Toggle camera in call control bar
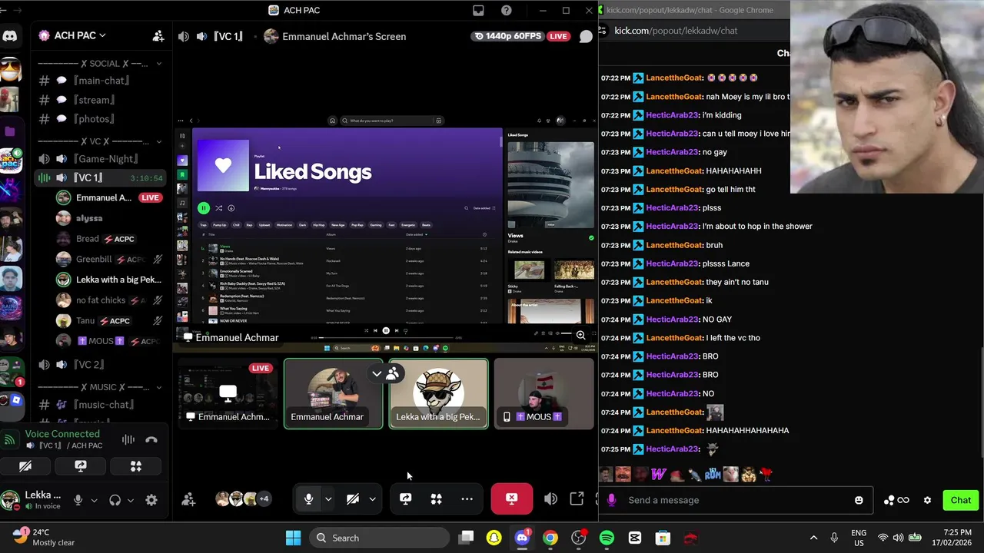This screenshot has width=984, height=553. click(352, 499)
